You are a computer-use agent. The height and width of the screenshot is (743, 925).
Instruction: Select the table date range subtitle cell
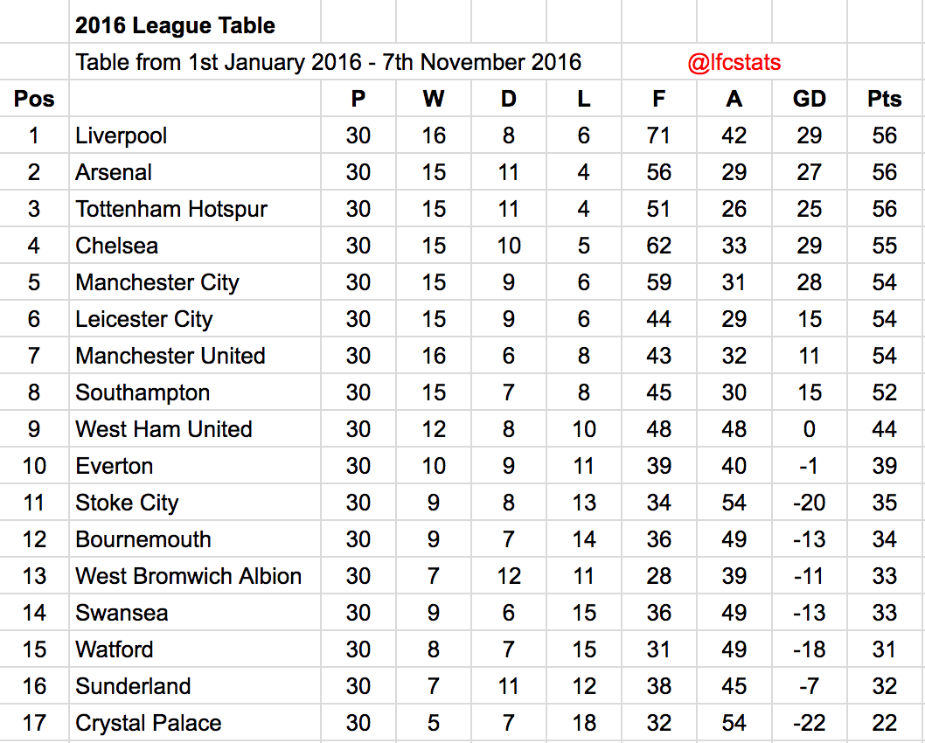345,62
